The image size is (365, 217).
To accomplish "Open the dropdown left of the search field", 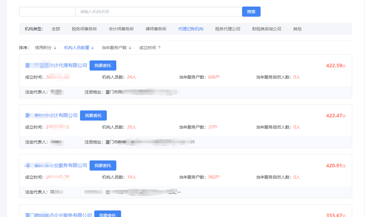I will click(x=47, y=12).
